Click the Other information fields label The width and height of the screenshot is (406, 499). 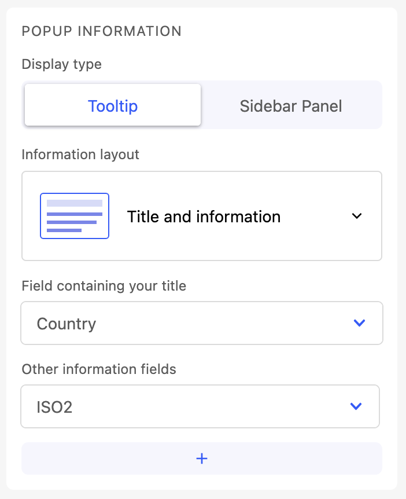coord(99,369)
